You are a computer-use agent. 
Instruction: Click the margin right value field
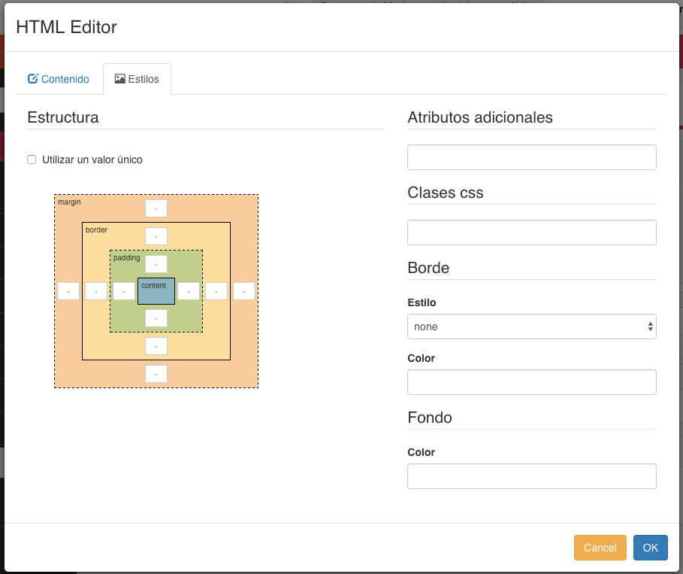[244, 291]
